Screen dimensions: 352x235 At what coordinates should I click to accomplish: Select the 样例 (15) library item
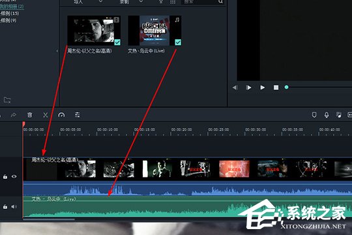(9, 13)
